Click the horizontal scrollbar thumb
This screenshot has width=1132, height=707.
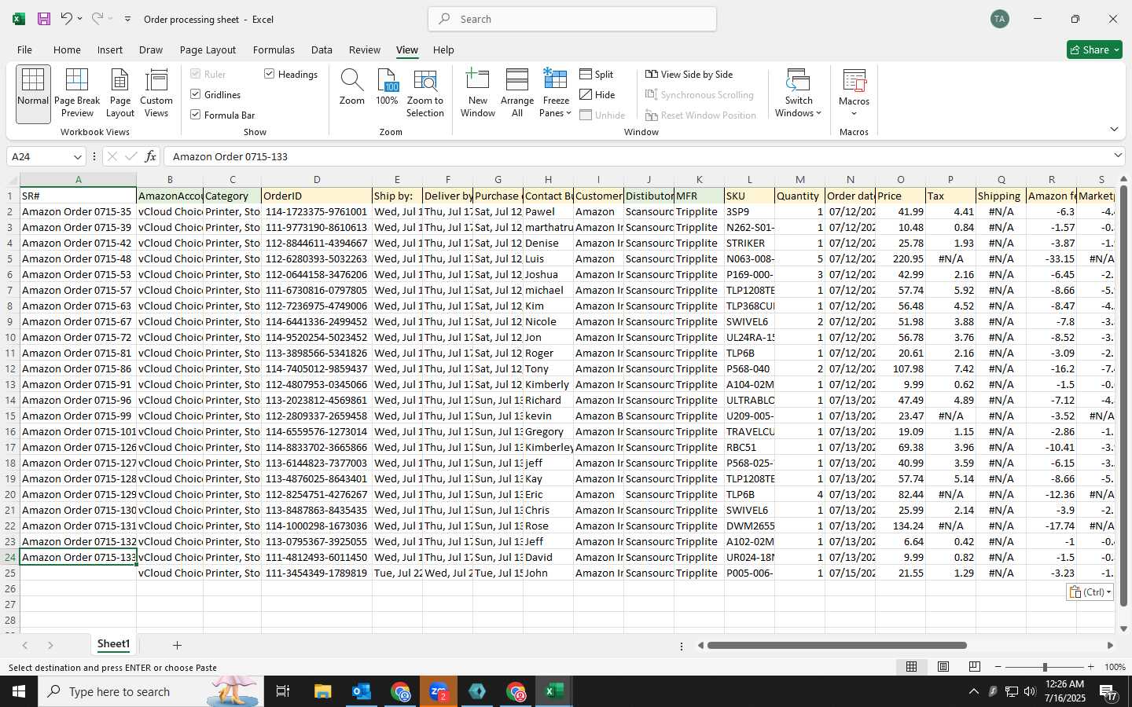[836, 646]
